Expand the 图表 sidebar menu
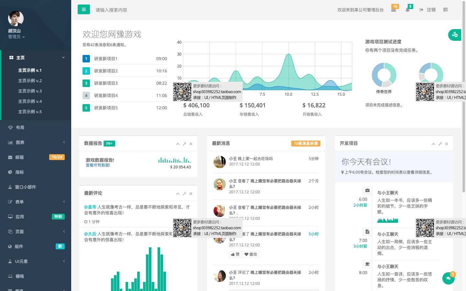Image resolution: width=466 pixels, height=291 pixels. pos(36,142)
